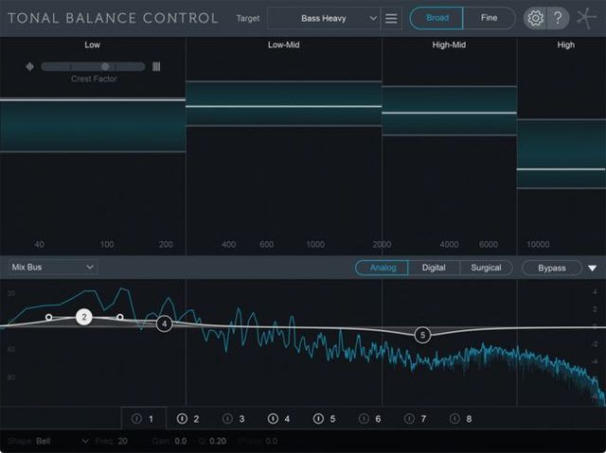The width and height of the screenshot is (606, 453).
Task: Toggle power for EQ band 5
Action: point(318,419)
